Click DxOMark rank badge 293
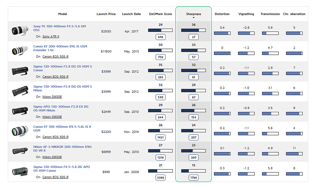 click(161, 77)
